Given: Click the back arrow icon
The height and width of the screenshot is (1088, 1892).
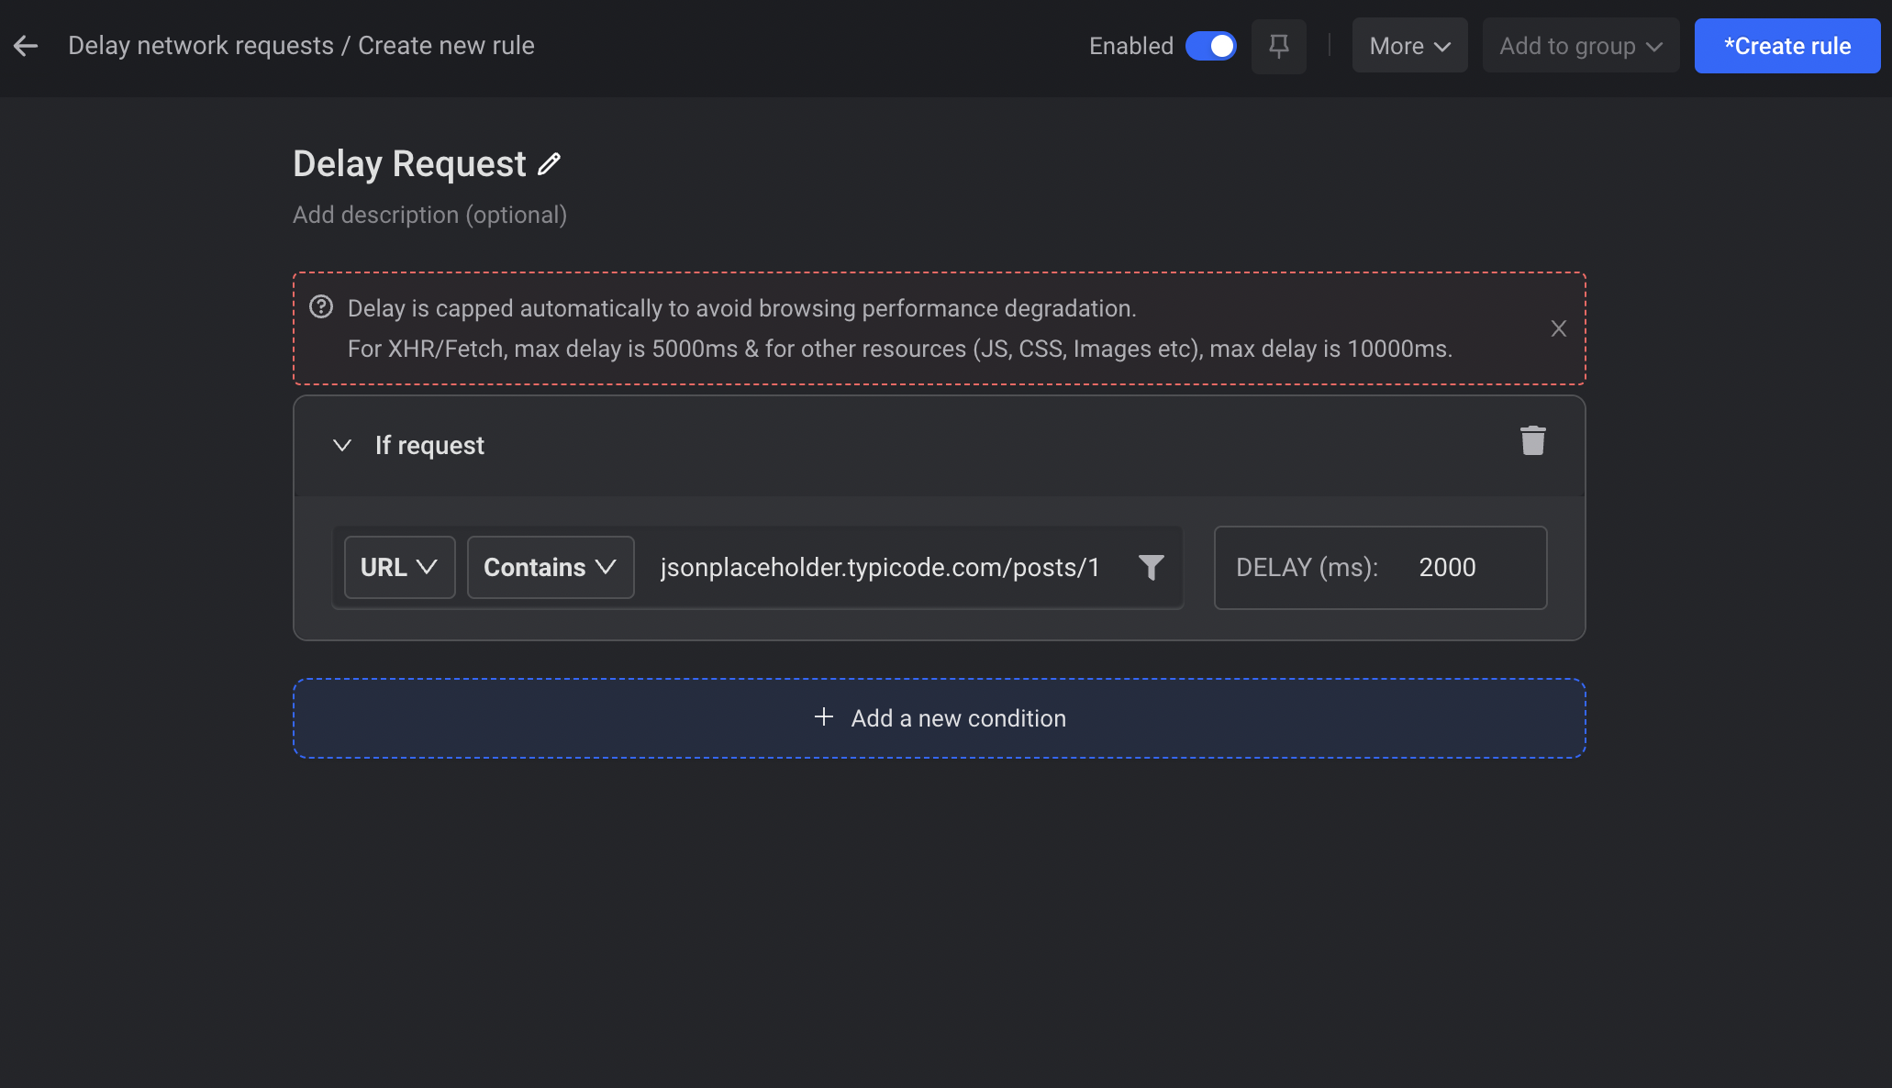Looking at the screenshot, I should tap(26, 46).
